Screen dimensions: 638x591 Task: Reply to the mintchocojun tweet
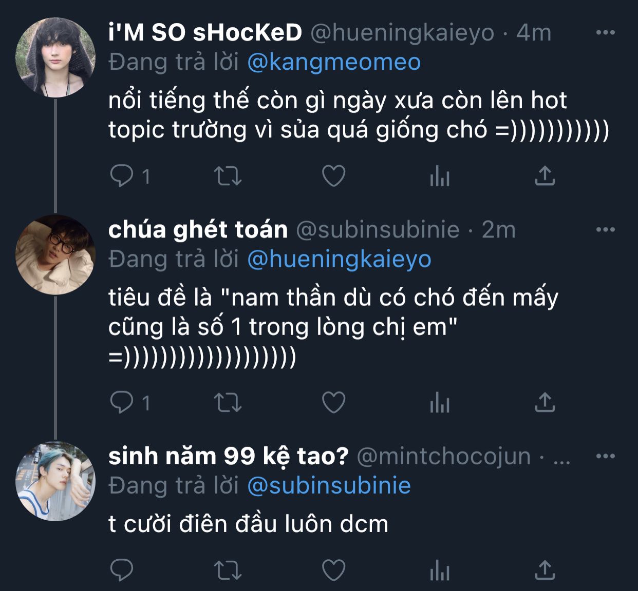click(x=122, y=570)
